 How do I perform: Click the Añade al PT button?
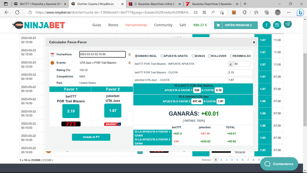pyautogui.click(x=91, y=137)
